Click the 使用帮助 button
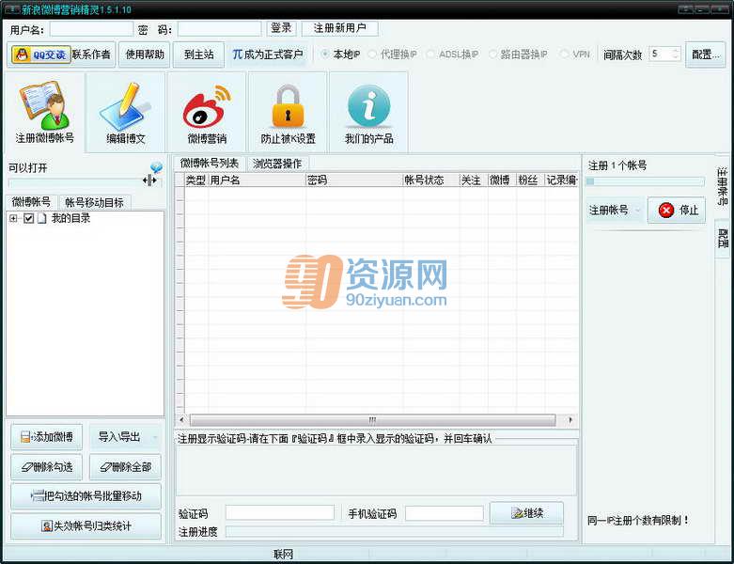Screen dimensions: 734x564 144,55
